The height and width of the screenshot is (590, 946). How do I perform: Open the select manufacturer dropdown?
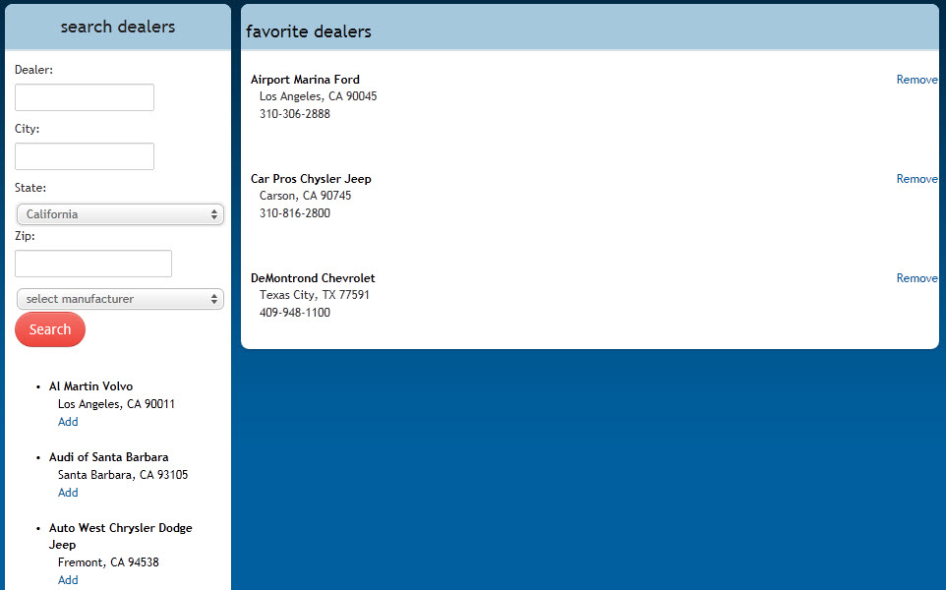pos(120,299)
